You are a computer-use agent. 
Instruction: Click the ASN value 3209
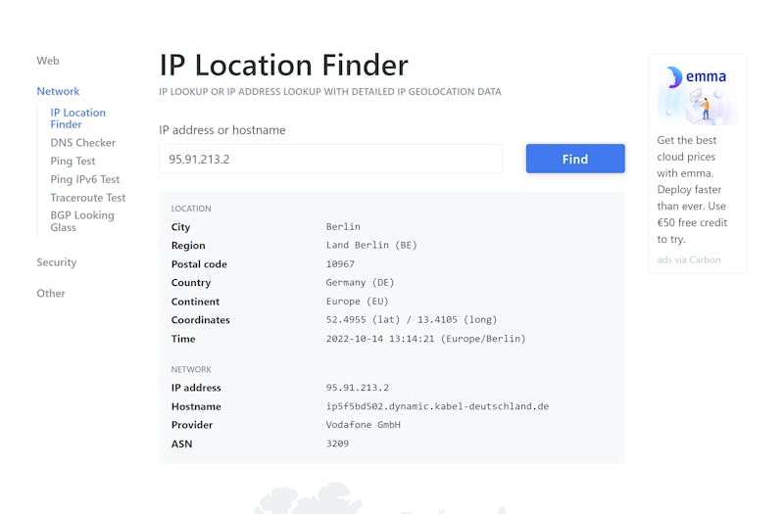[x=337, y=444]
